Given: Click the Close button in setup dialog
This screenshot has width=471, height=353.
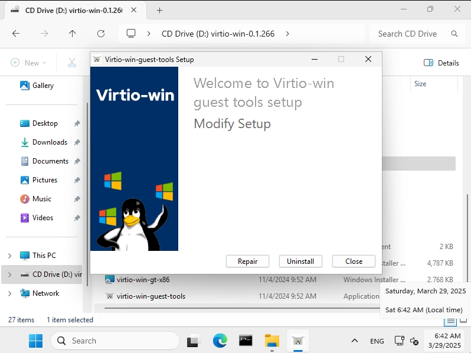Looking at the screenshot, I should (354, 262).
